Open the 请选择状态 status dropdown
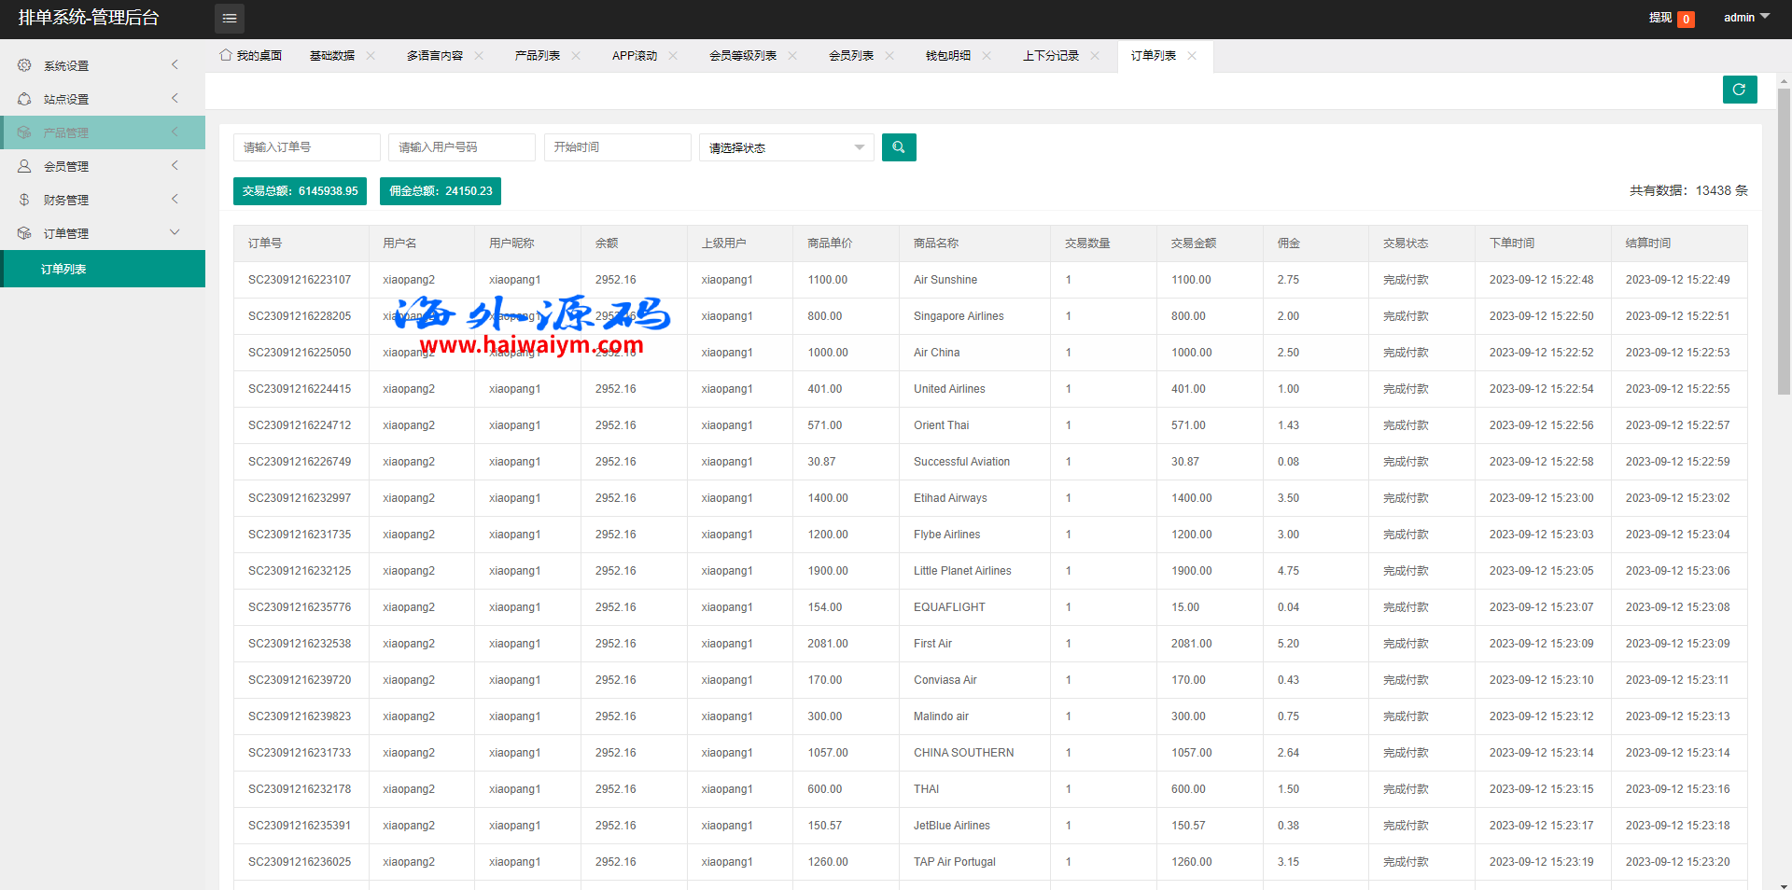Screen dimensions: 1792x890 click(786, 147)
